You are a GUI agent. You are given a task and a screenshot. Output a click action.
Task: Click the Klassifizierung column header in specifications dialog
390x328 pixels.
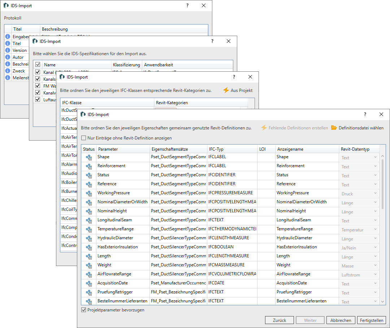click(x=126, y=65)
